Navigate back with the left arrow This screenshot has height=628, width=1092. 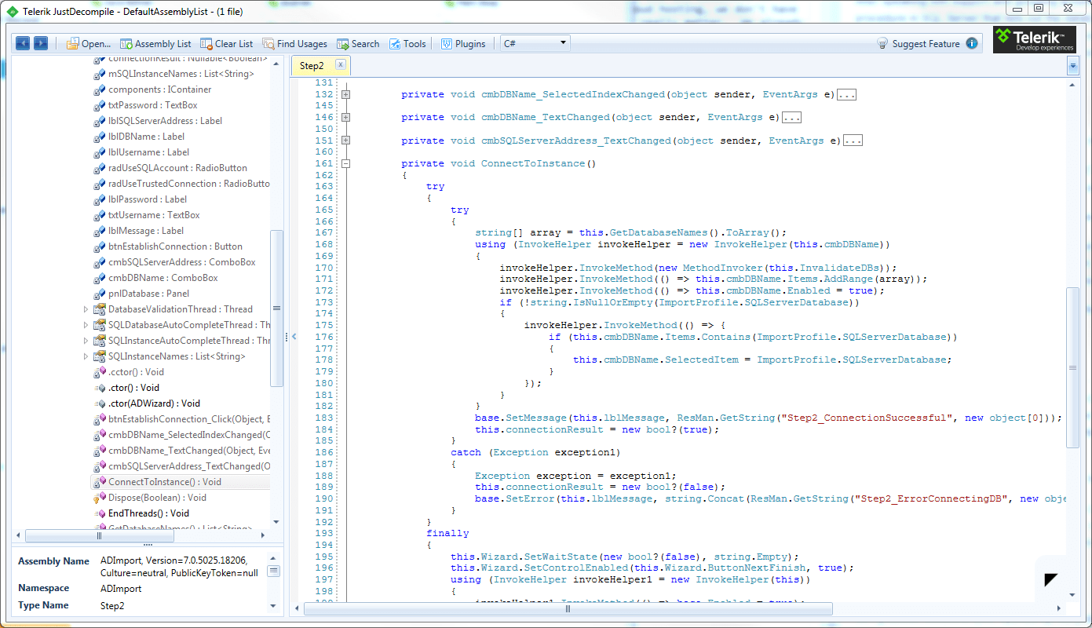[23, 43]
